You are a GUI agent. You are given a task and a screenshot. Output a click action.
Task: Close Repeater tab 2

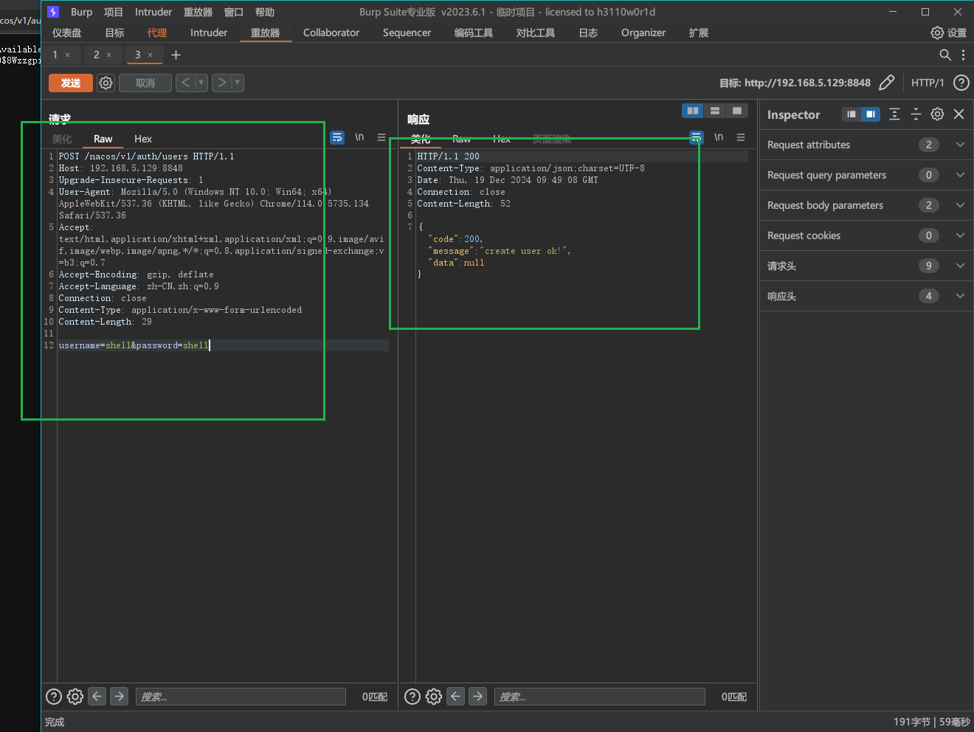tap(109, 55)
